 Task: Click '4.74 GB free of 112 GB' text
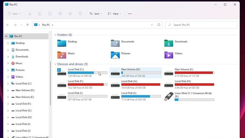coord(187,76)
